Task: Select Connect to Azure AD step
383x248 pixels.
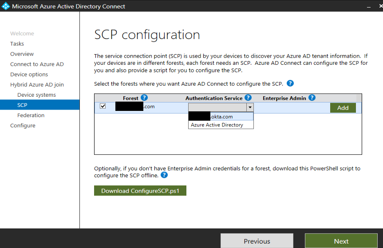Action: 37,64
